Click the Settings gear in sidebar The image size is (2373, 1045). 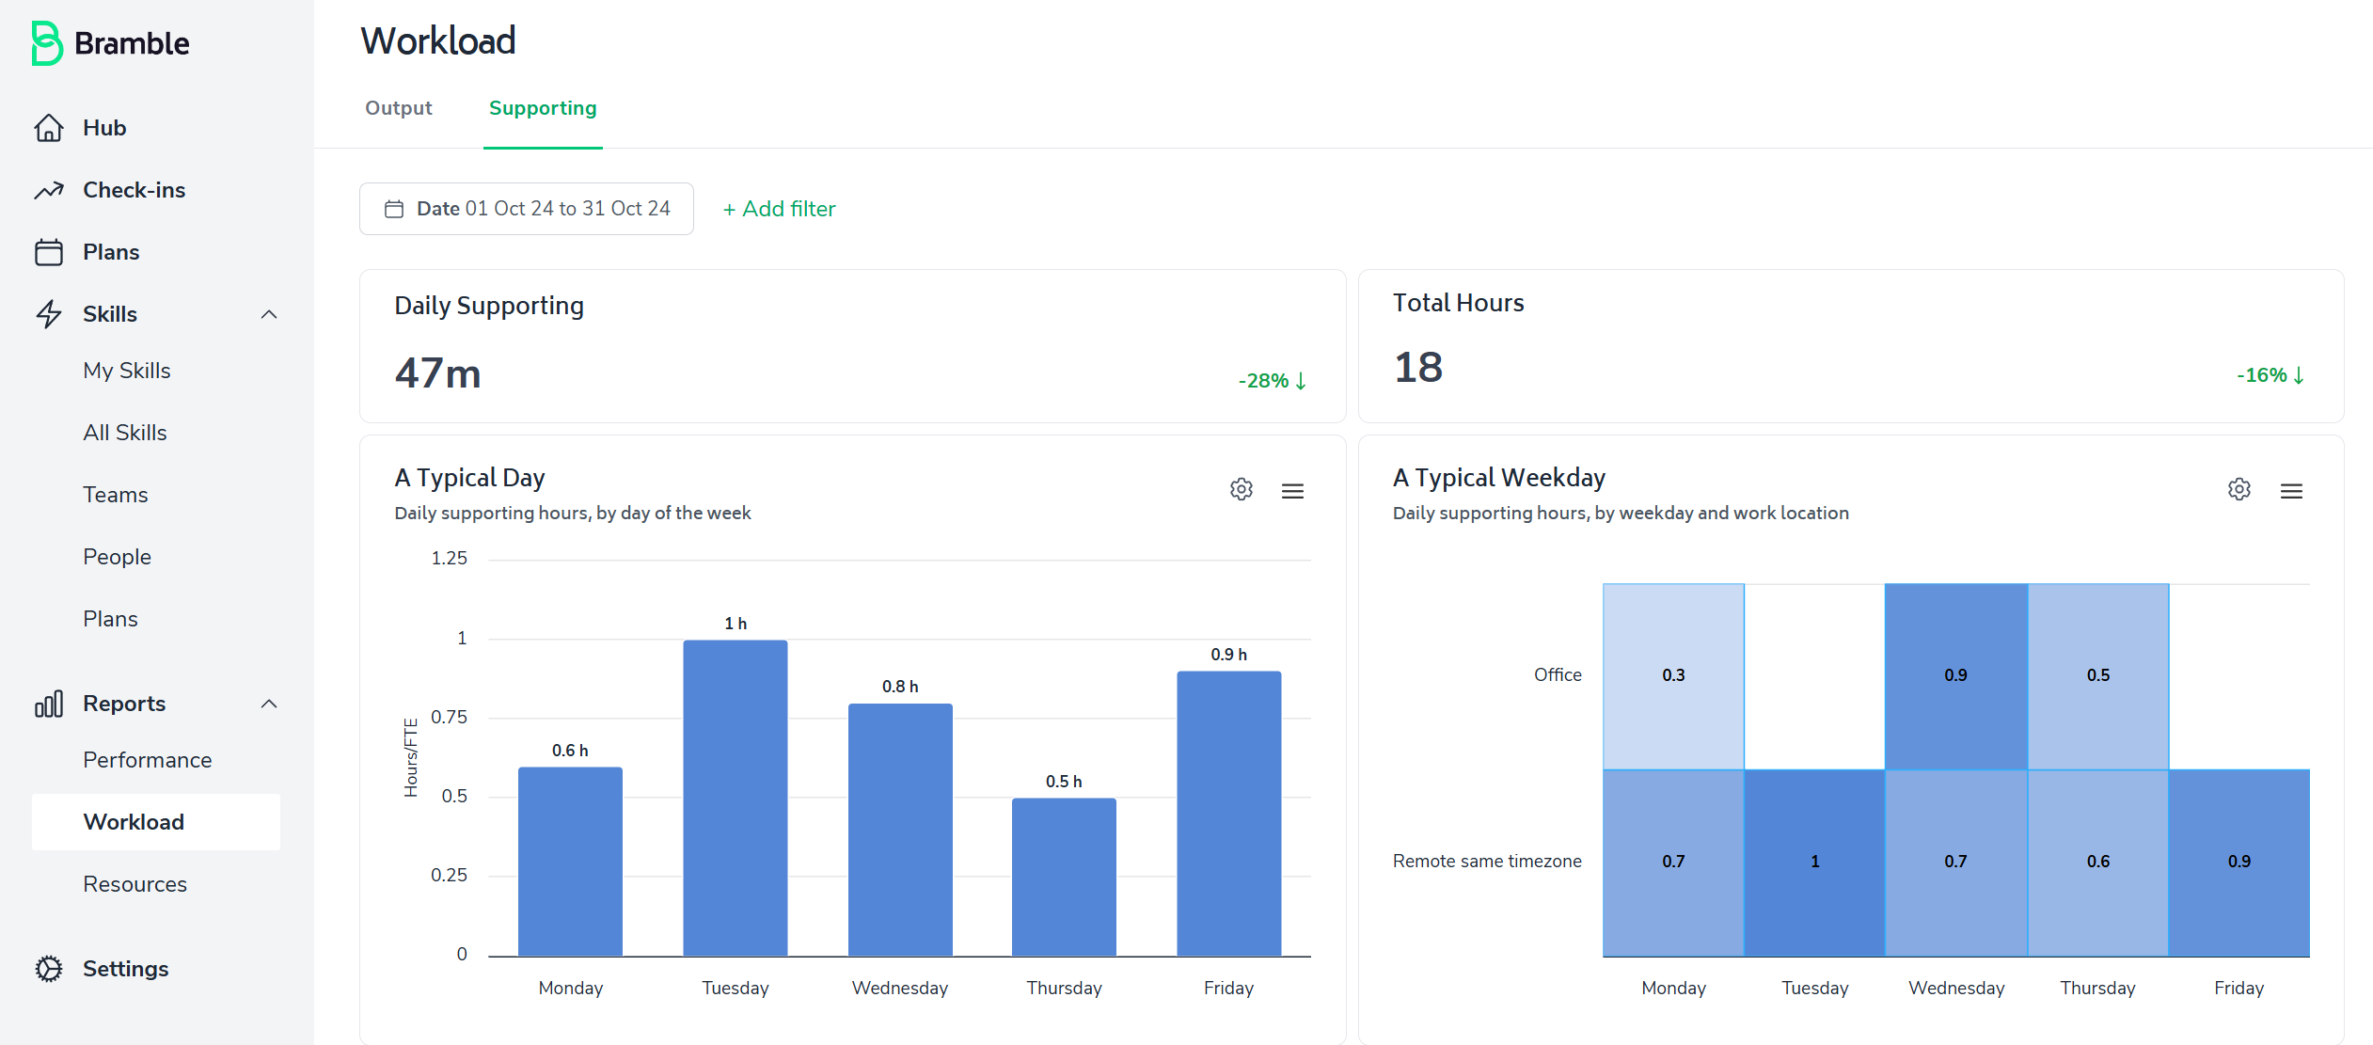point(49,969)
